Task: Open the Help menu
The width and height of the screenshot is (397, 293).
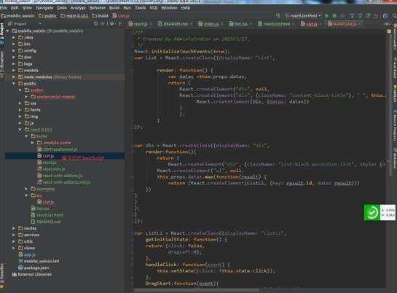Action: click(x=186, y=8)
